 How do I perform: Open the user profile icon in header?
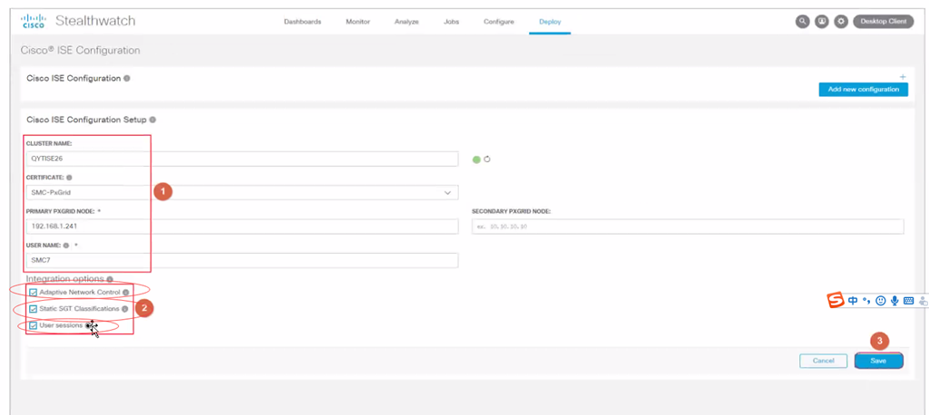(821, 22)
